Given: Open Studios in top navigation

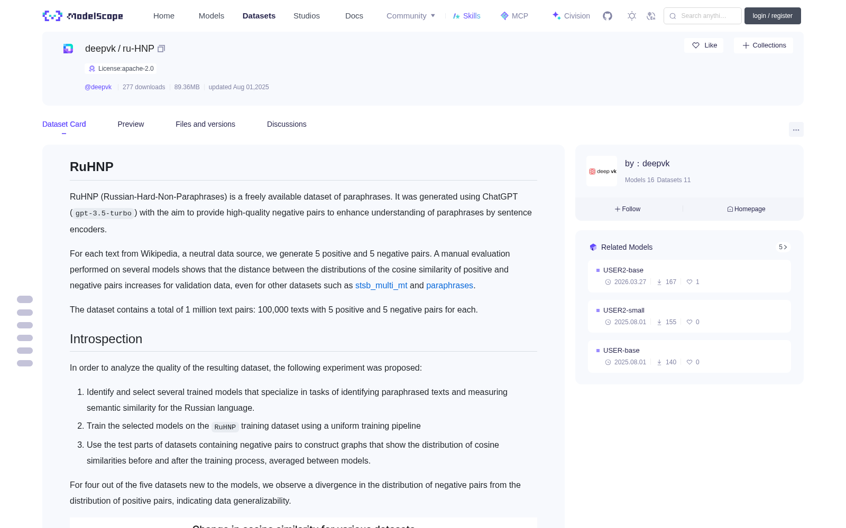Looking at the screenshot, I should [x=307, y=16].
